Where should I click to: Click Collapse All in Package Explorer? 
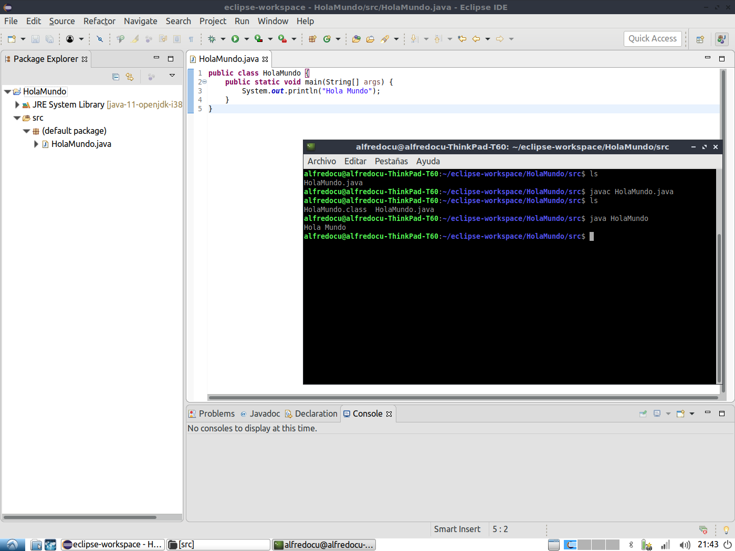pyautogui.click(x=115, y=77)
